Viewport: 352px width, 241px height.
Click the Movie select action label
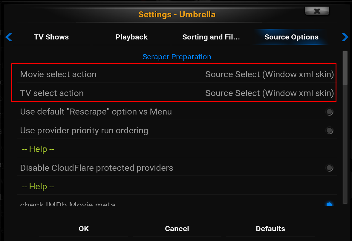pyautogui.click(x=58, y=74)
